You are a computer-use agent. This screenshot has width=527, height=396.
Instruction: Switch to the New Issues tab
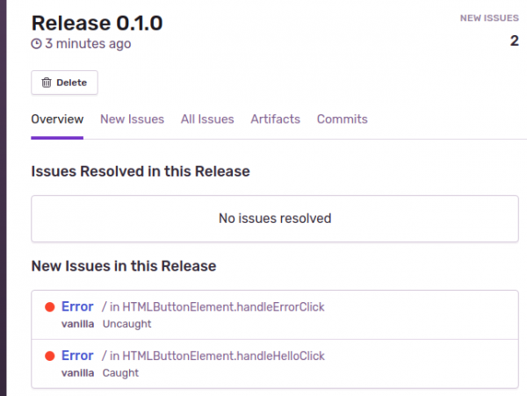pos(132,119)
